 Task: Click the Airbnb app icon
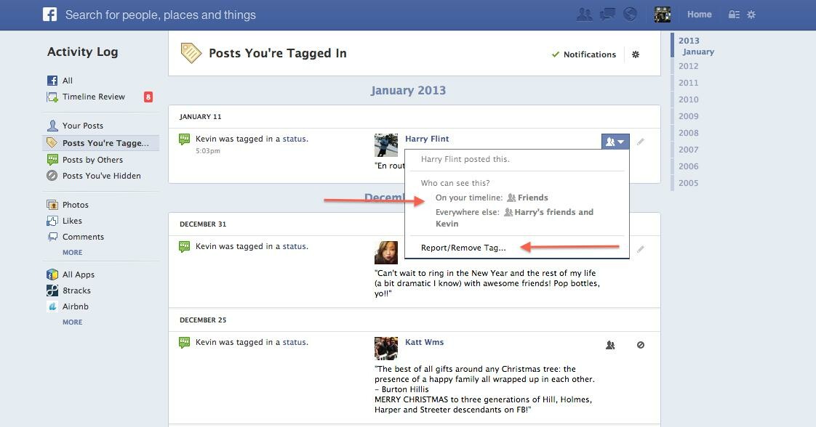52,306
